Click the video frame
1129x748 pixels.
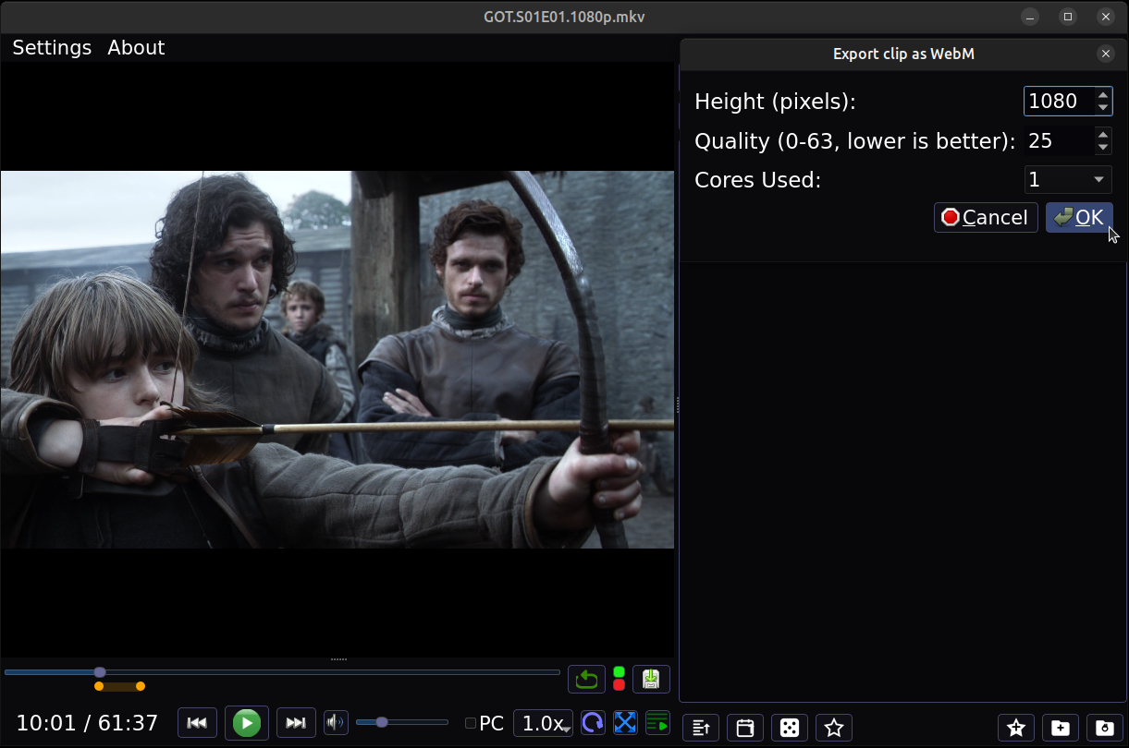pyautogui.click(x=337, y=359)
